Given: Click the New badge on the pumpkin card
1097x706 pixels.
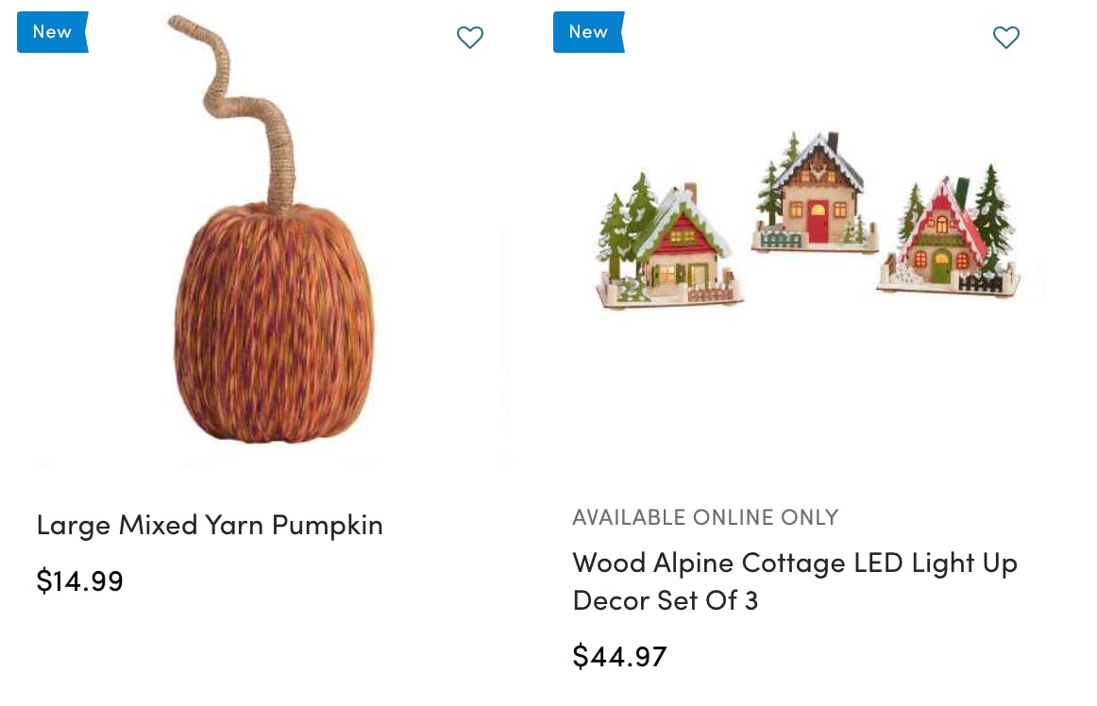Looking at the screenshot, I should coord(51,31).
